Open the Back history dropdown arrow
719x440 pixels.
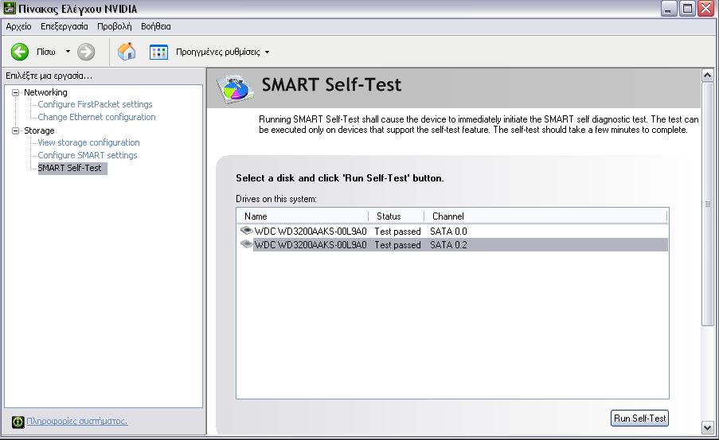[68, 52]
